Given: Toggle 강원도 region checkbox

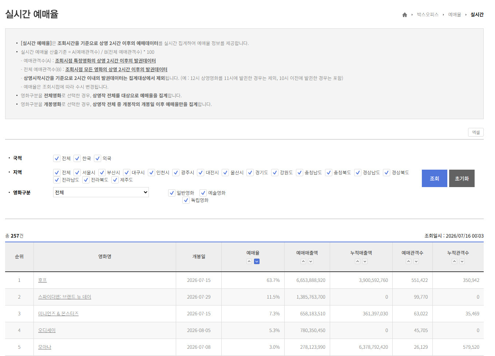Looking at the screenshot, I should click(x=275, y=173).
